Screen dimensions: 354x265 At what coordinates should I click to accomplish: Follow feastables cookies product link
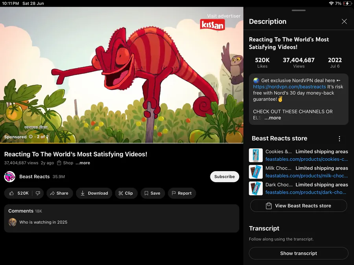(306, 159)
